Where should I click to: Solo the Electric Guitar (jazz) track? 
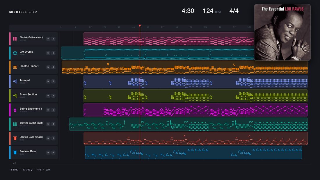click(53, 124)
